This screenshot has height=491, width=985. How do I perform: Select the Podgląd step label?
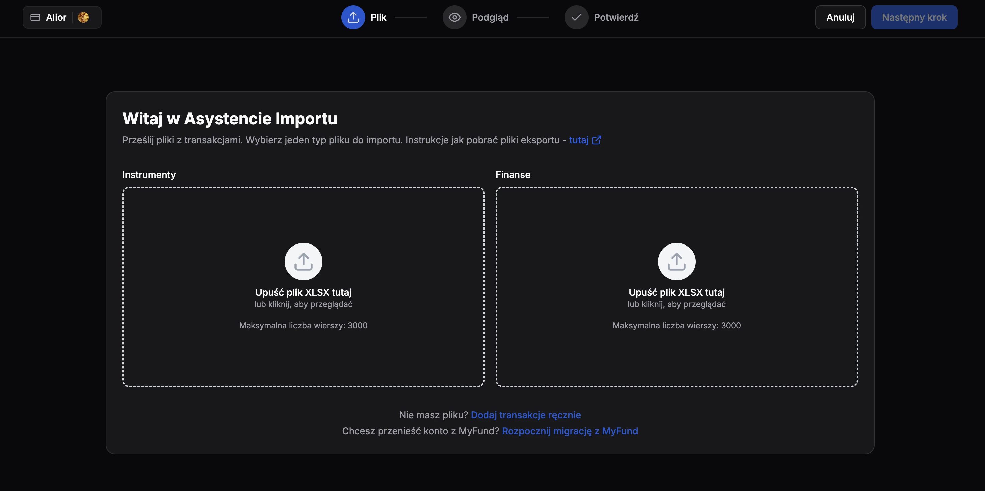tap(490, 17)
